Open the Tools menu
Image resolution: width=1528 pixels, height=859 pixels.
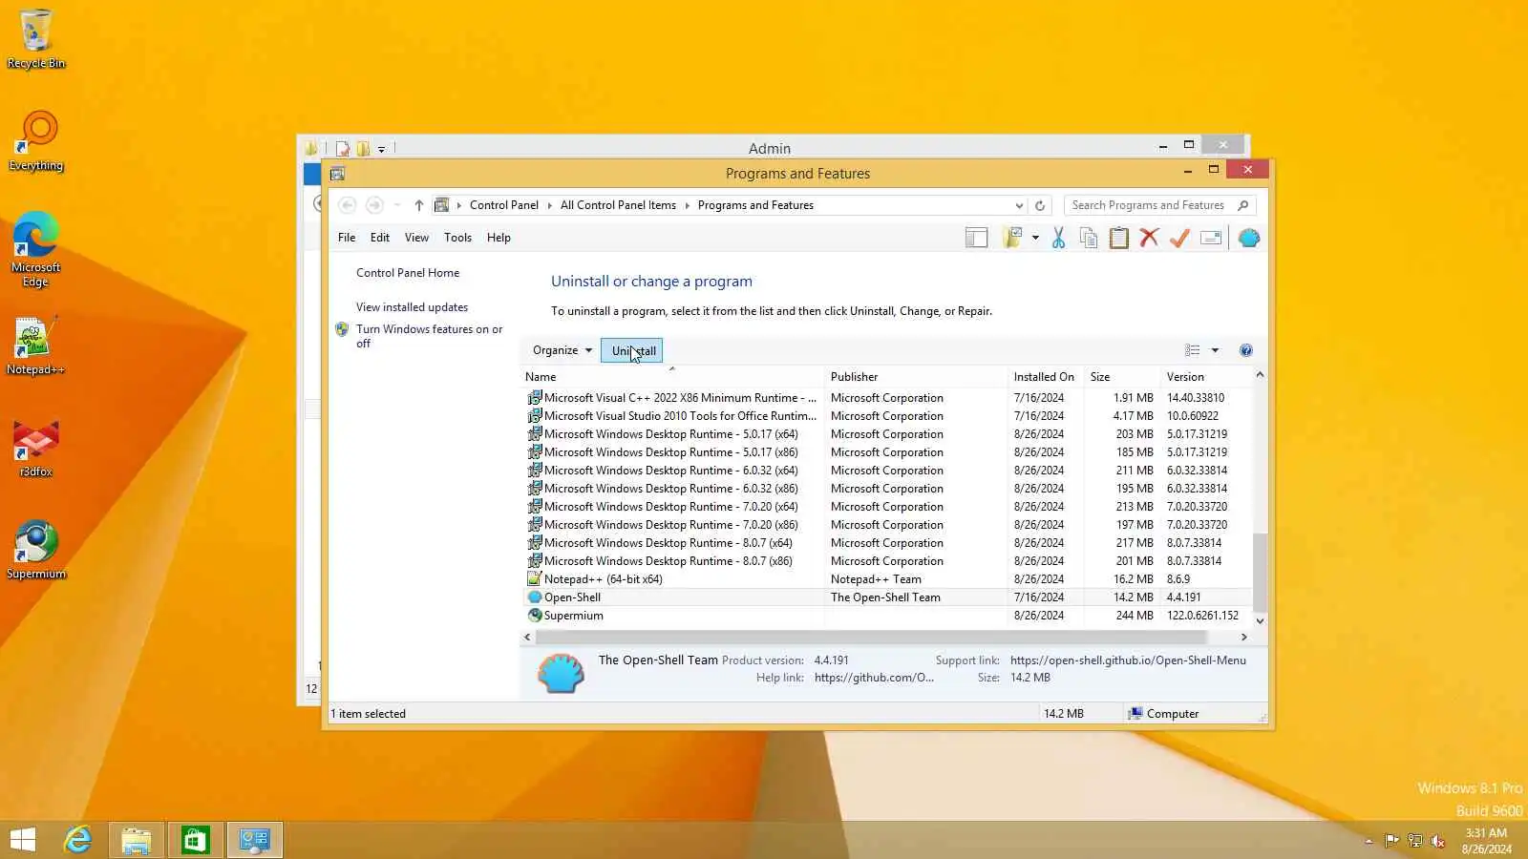(x=457, y=238)
